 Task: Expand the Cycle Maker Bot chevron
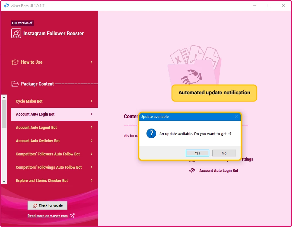coord(92,101)
